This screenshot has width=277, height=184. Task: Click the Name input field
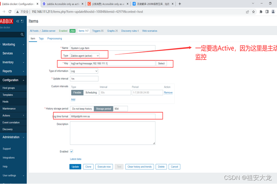click(x=113, y=48)
